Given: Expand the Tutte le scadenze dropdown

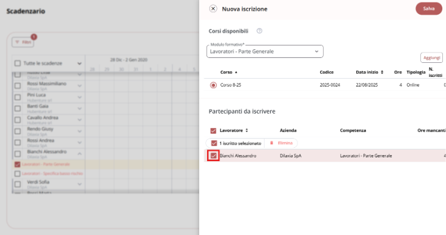Looking at the screenshot, I should coord(79,63).
